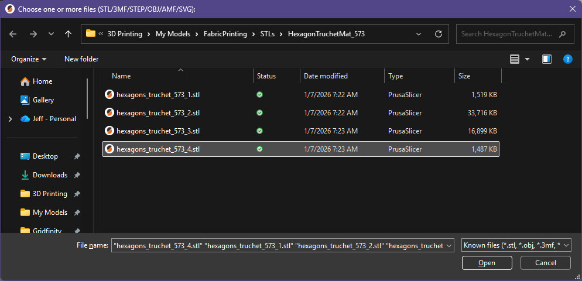Click the sync status checkmark of hexagons_truchet_573_4.stl
This screenshot has height=281, width=582.
tap(260, 149)
